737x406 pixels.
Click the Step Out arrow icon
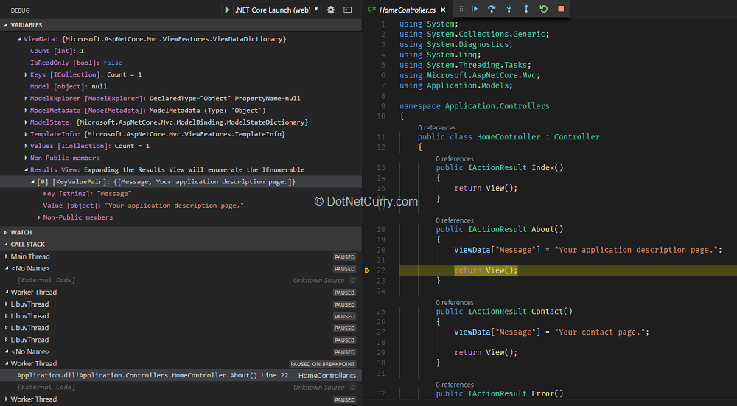click(526, 9)
